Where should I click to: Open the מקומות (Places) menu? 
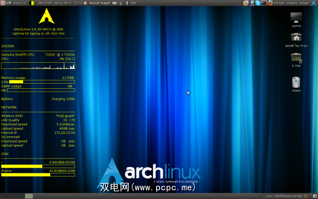click(x=292, y=3)
